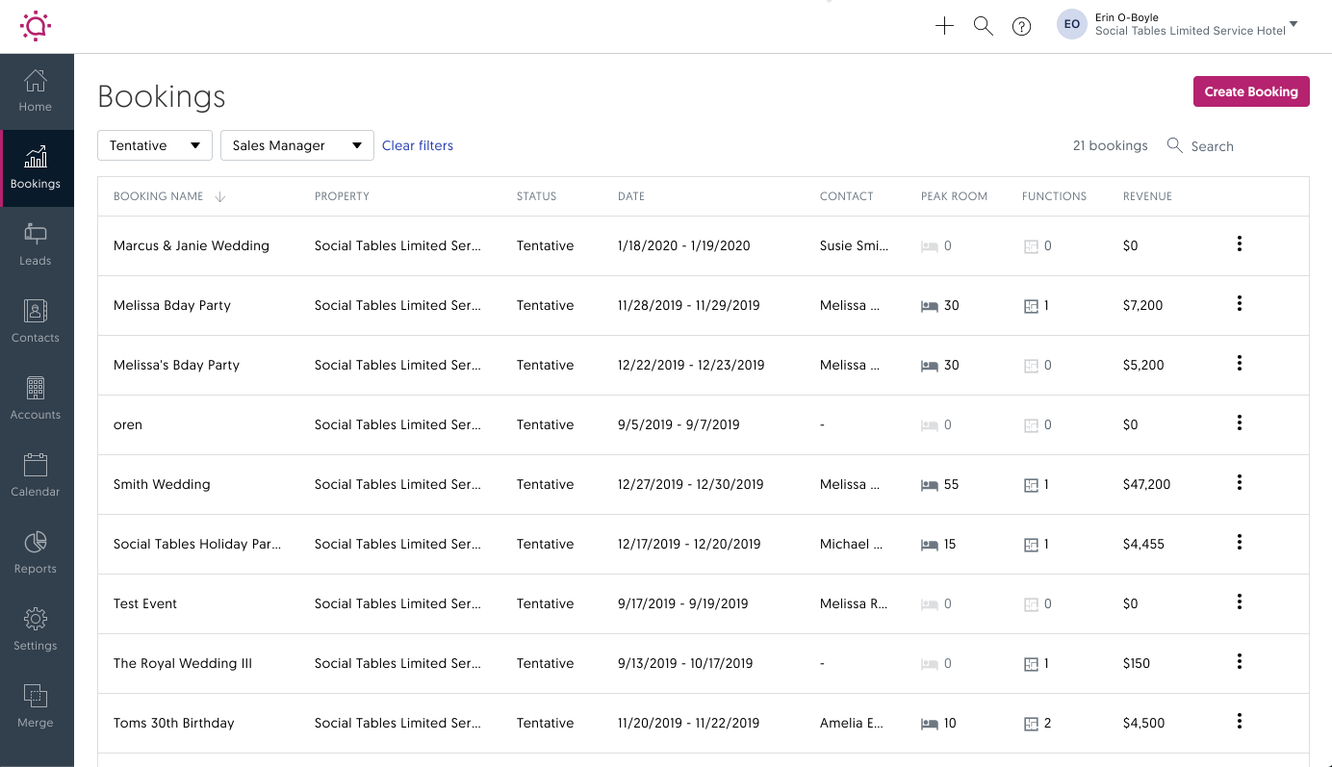Click Create Booking
This screenshot has width=1332, height=767.
tap(1251, 91)
